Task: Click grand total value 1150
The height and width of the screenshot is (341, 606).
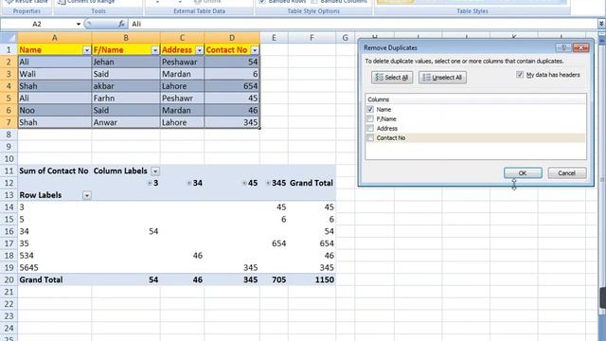Action: point(312,279)
